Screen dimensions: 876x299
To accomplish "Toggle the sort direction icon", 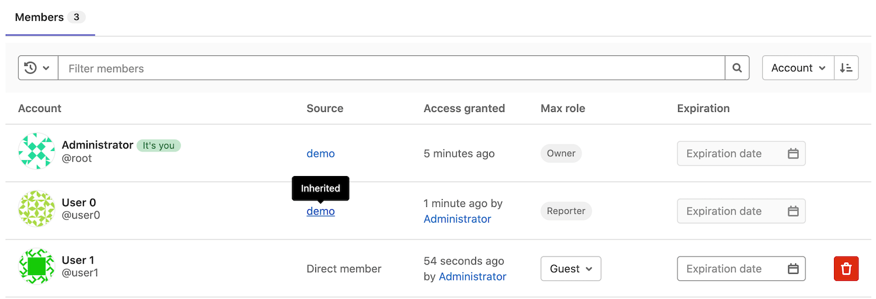I will tap(846, 68).
